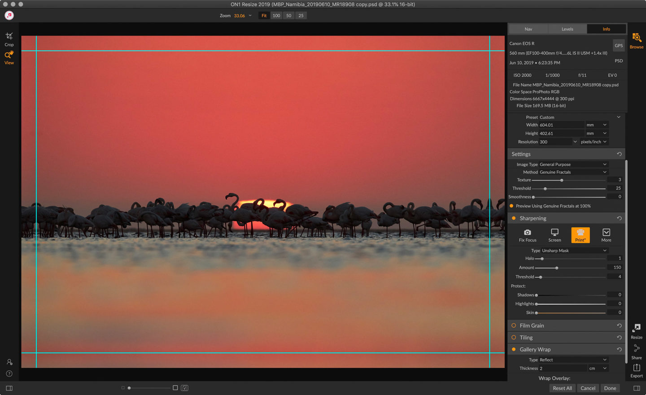The image size is (646, 395).
Task: Click the Done button
Action: [x=610, y=388]
